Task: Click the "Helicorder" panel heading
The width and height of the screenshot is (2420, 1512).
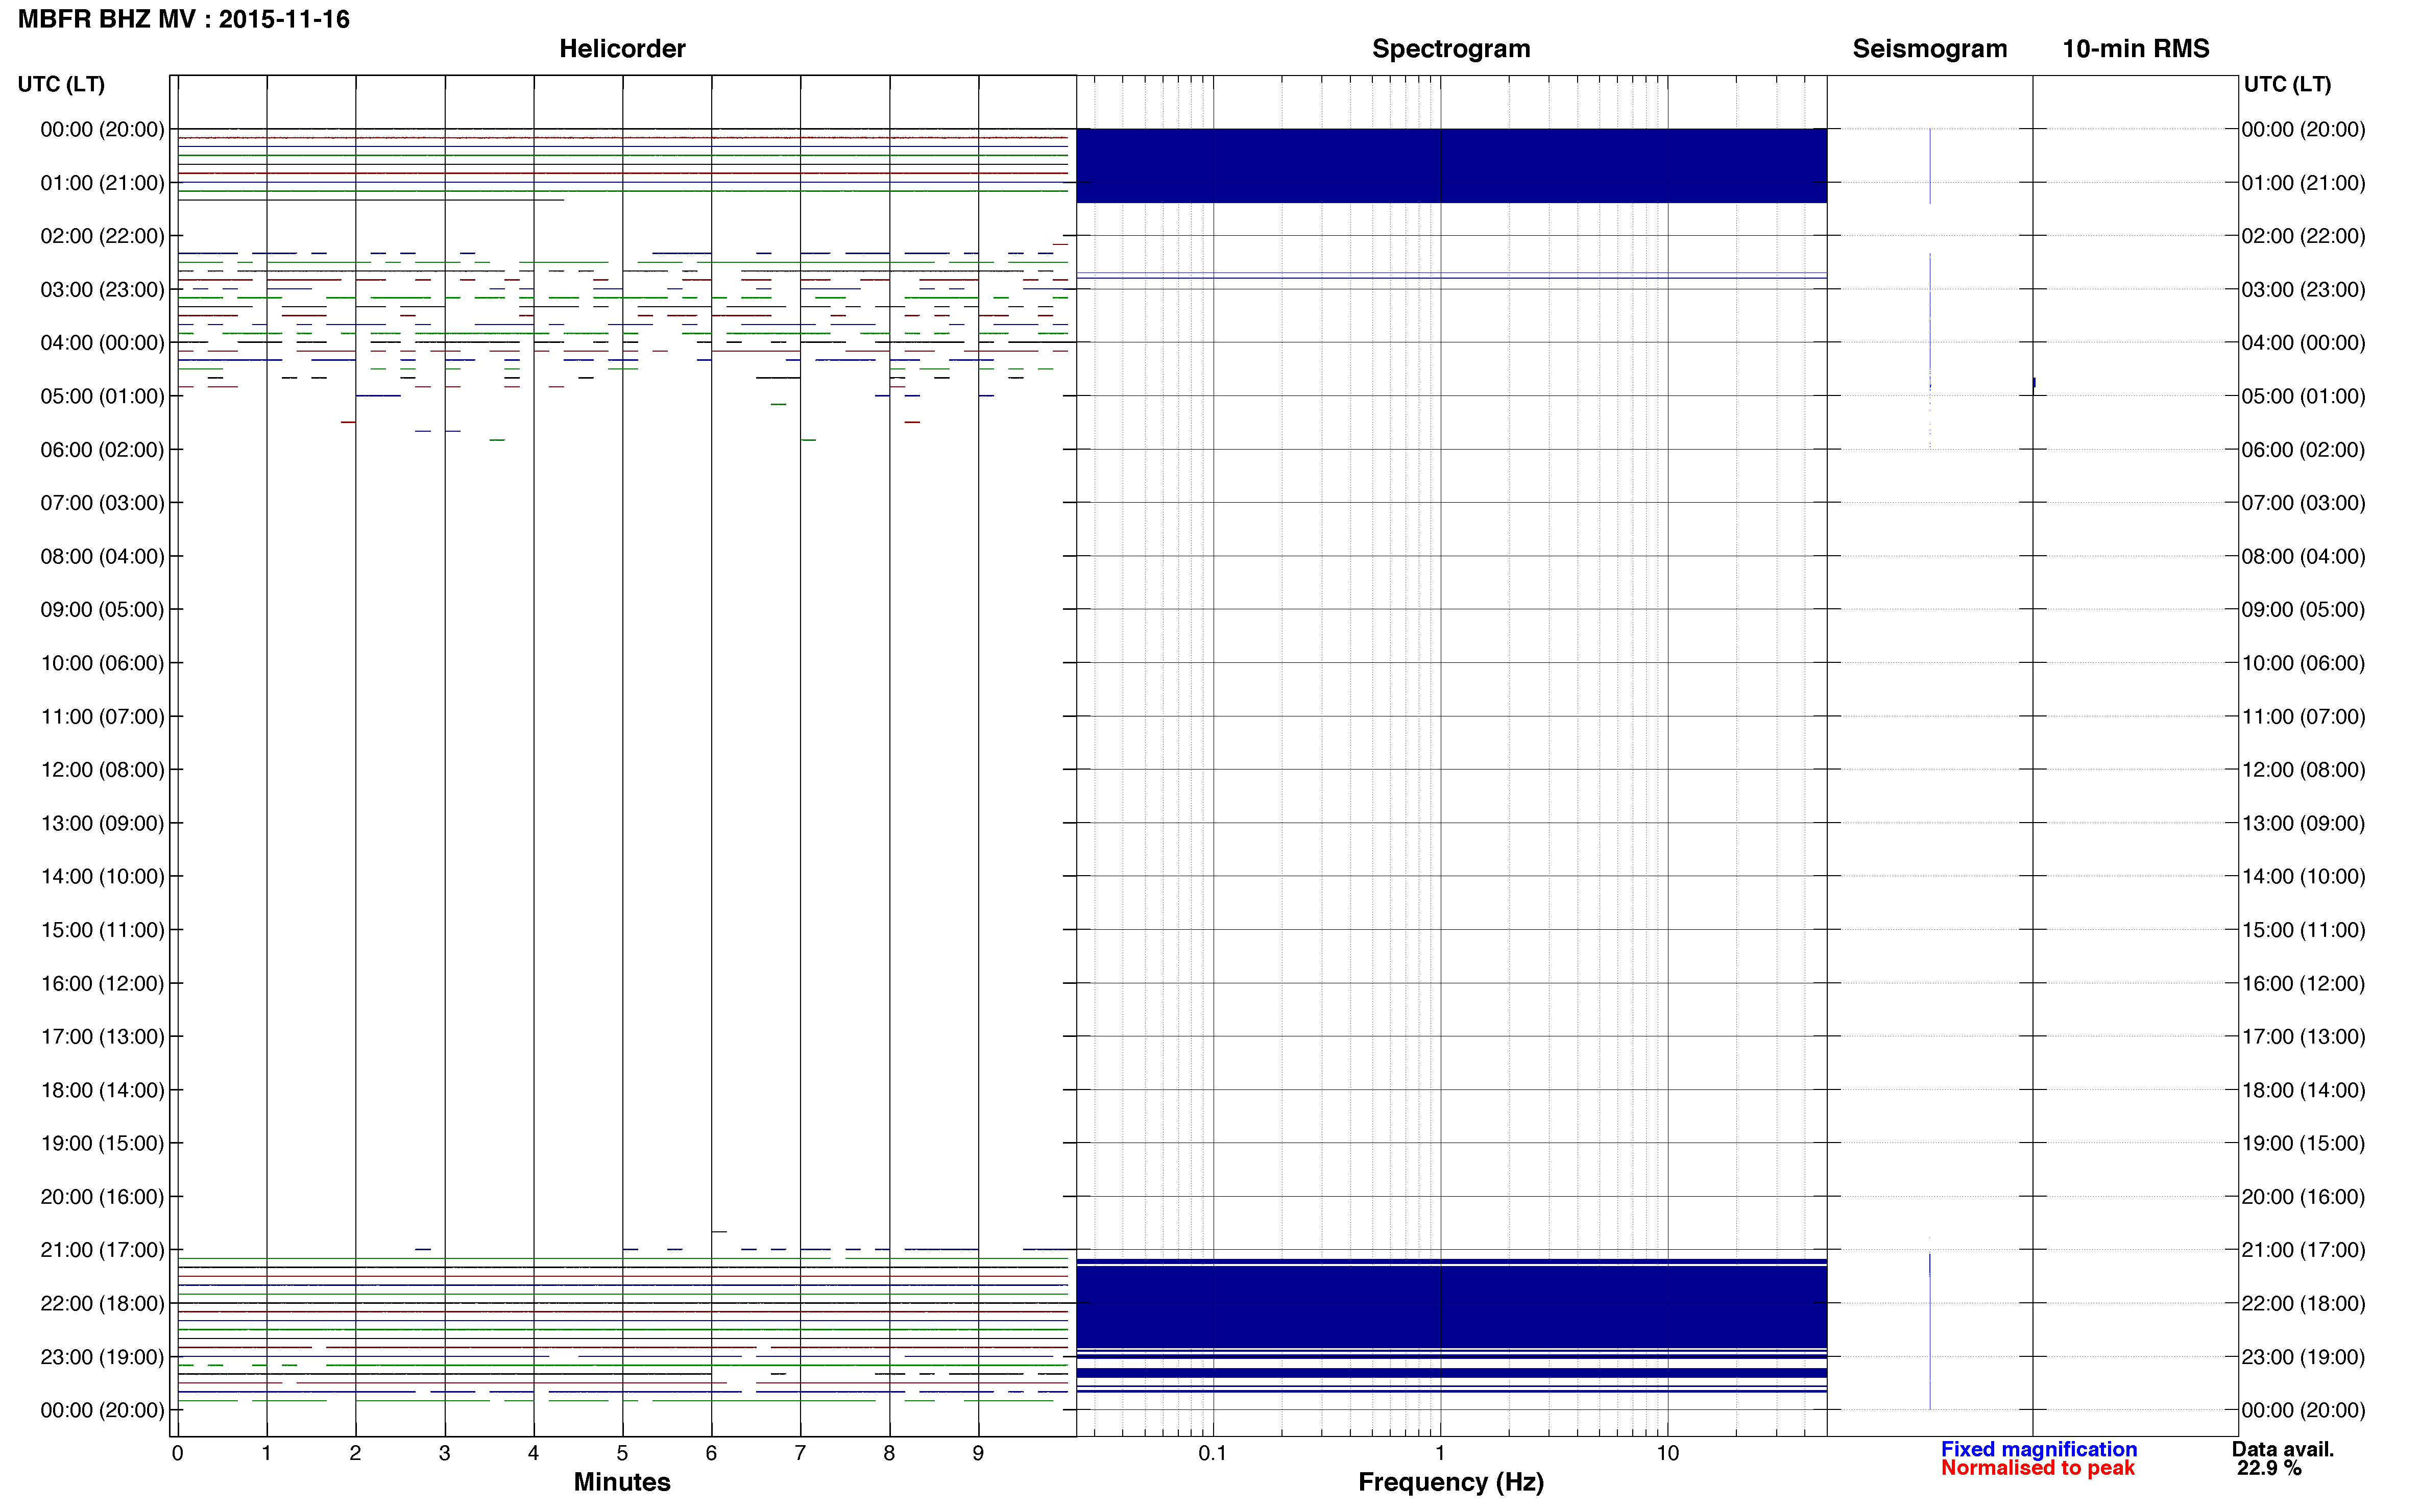Action: click(622, 48)
